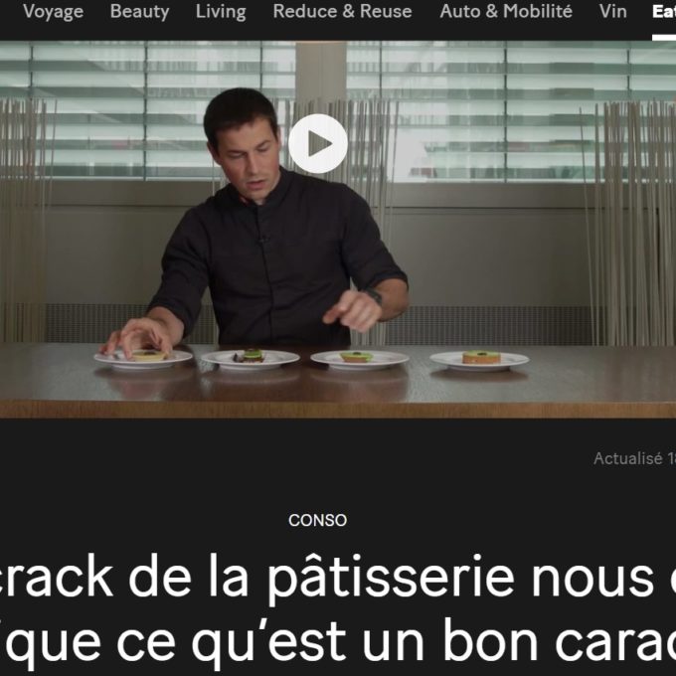The height and width of the screenshot is (676, 676).
Task: Click the chef's pointing right hand
Action: [351, 310]
